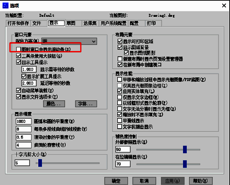Image resolution: width=230 pixels, height=185 pixels.
Task: Toggle 显示文件选项卡 checkbox
Action: [18, 97]
